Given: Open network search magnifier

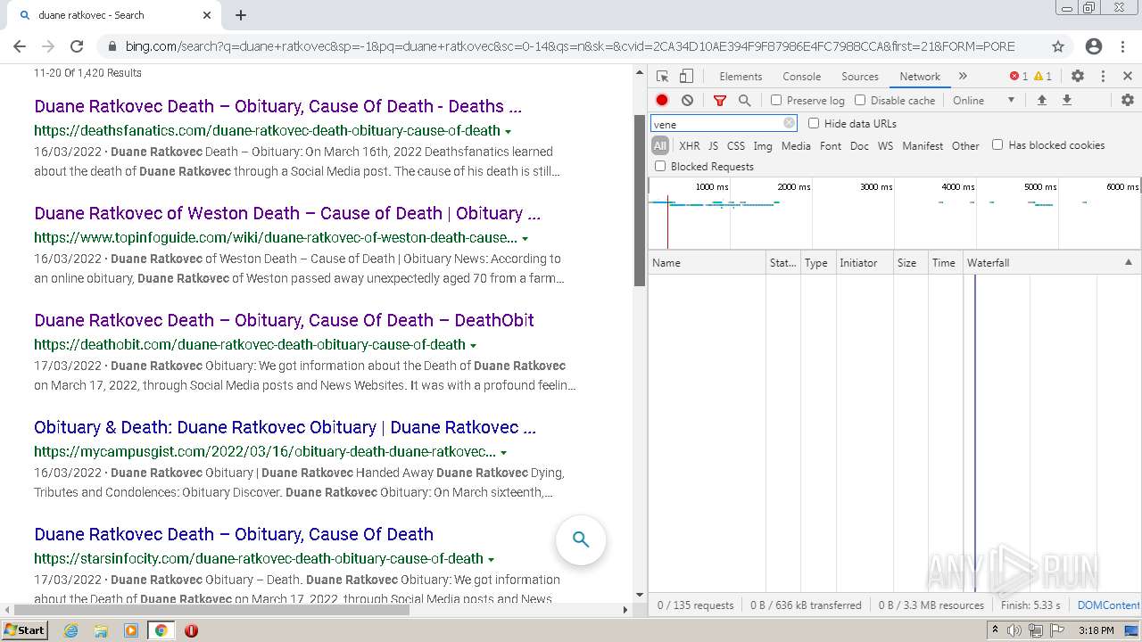Looking at the screenshot, I should (745, 101).
